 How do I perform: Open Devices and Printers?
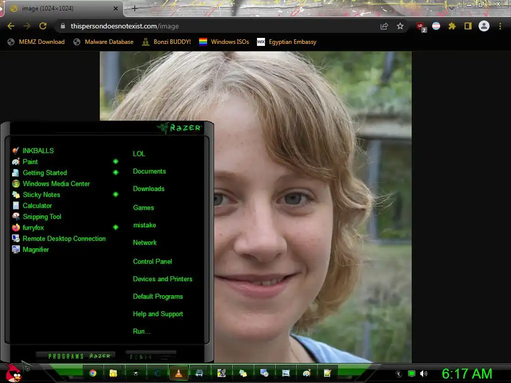[x=163, y=279]
